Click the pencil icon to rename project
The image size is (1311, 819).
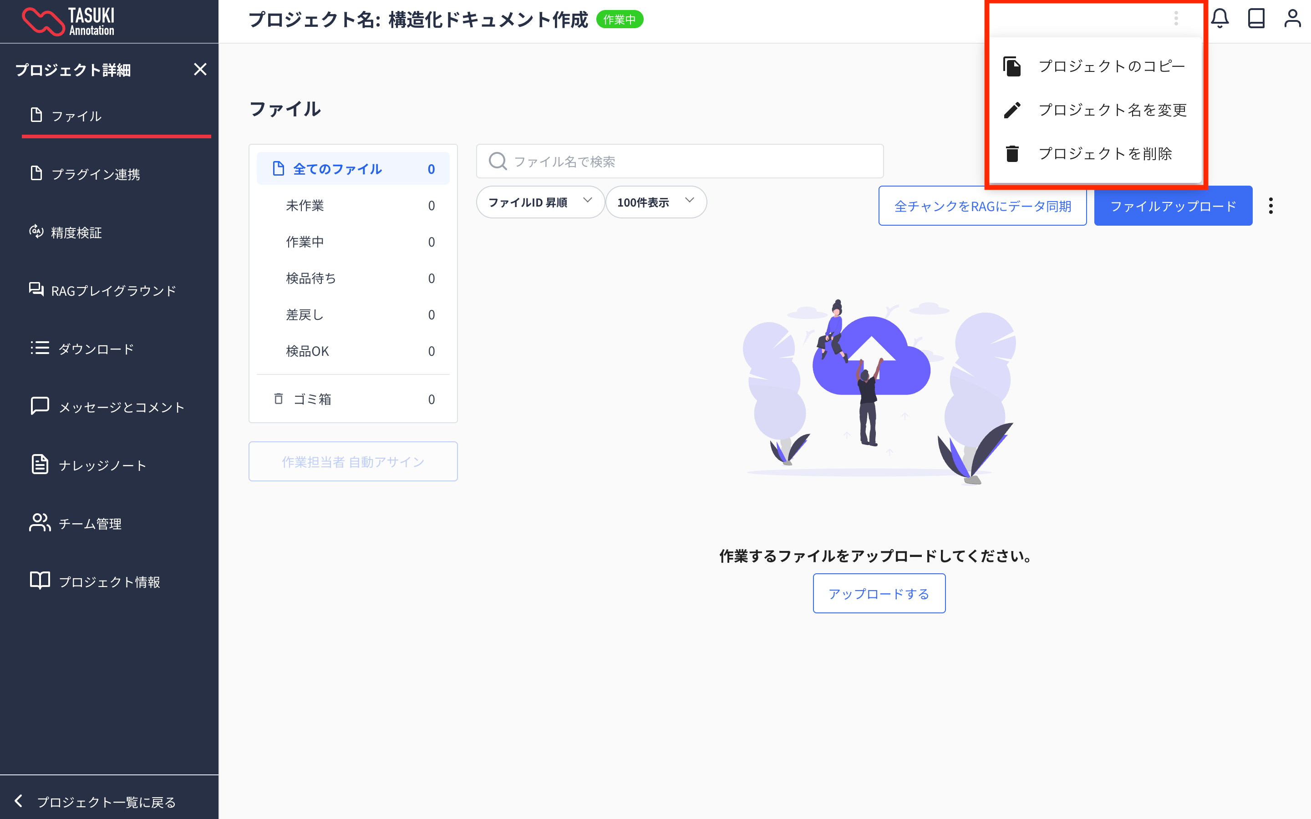[x=1012, y=110]
